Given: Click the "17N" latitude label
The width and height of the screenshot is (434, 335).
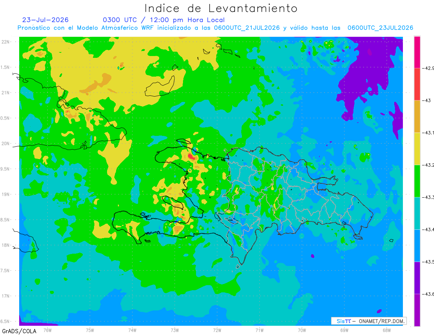Looking at the screenshot, I should coord(6,296).
